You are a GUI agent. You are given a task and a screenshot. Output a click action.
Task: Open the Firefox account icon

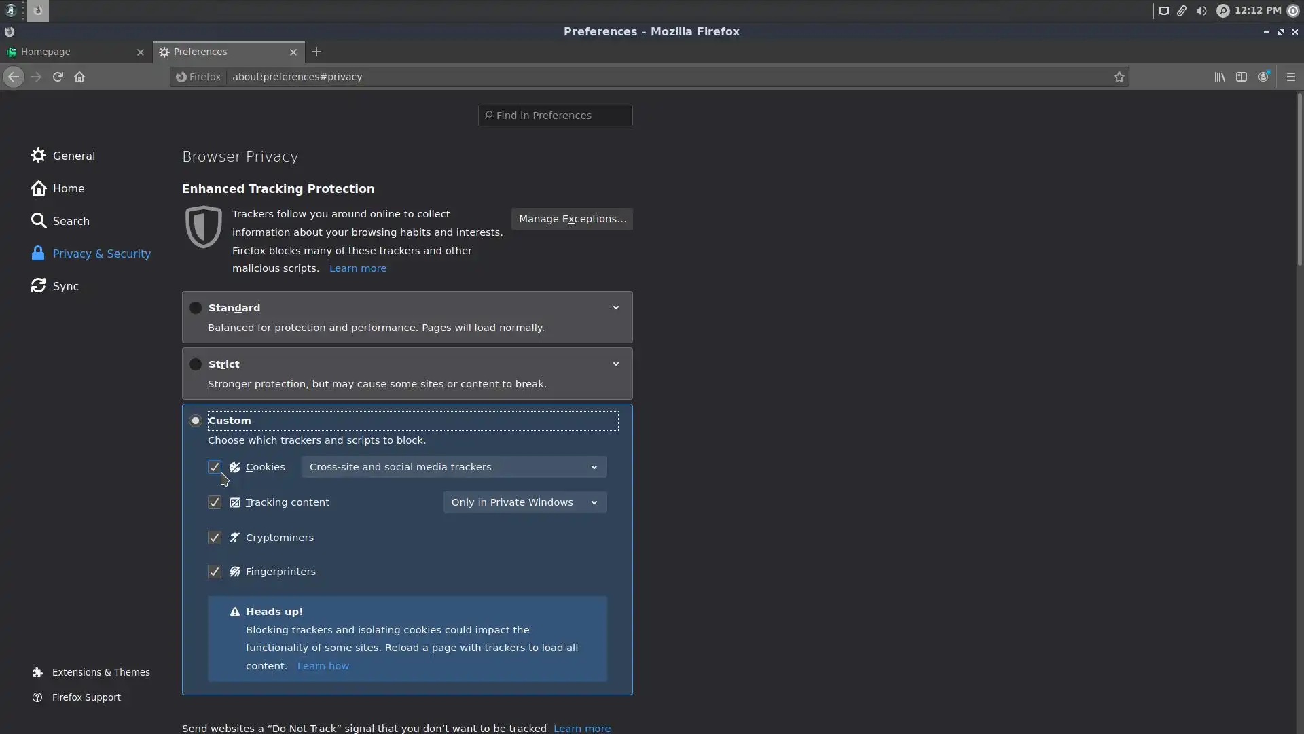coord(1263,77)
